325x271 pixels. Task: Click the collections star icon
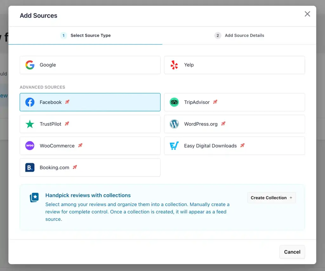click(x=34, y=197)
